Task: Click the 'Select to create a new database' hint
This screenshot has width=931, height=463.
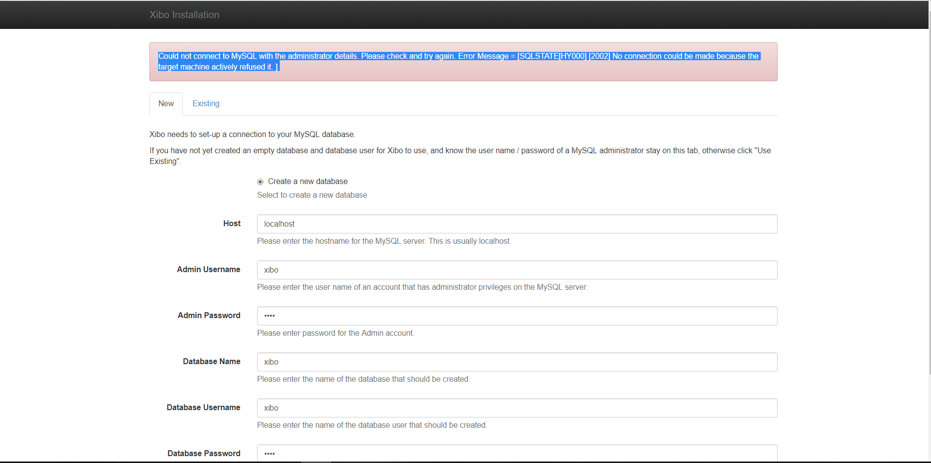Action: point(312,195)
